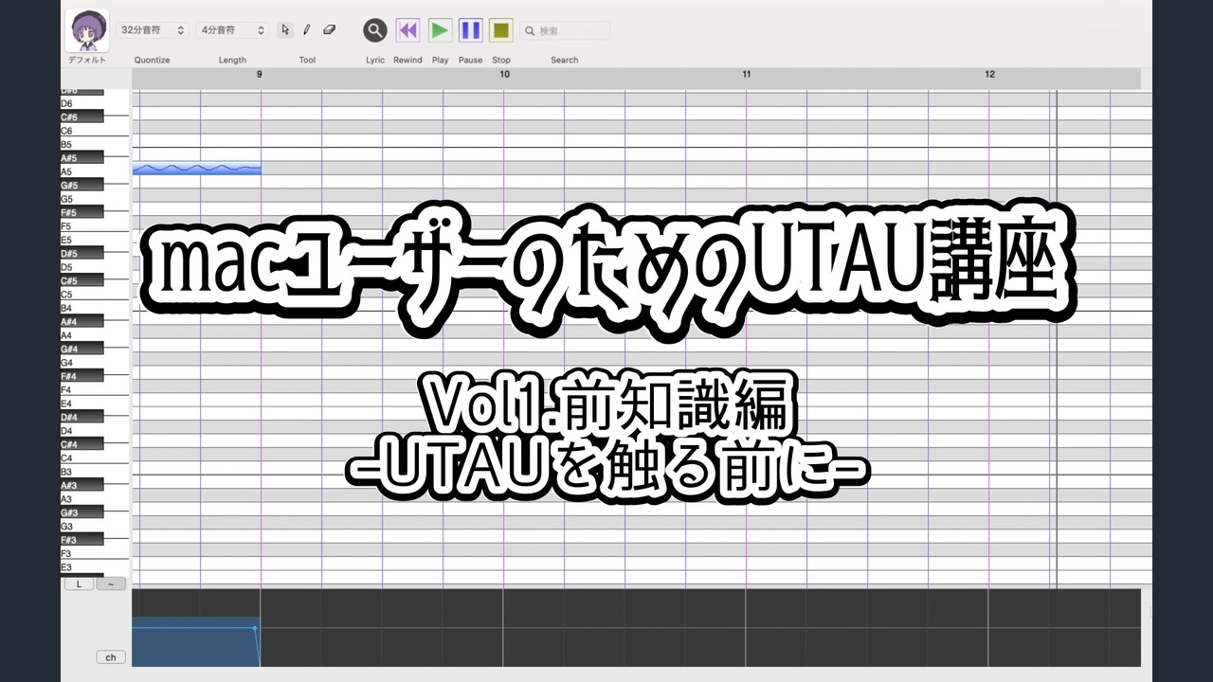Viewport: 1213px width, 682px height.
Task: Jump to measure 9 on the ruler
Action: 260,74
